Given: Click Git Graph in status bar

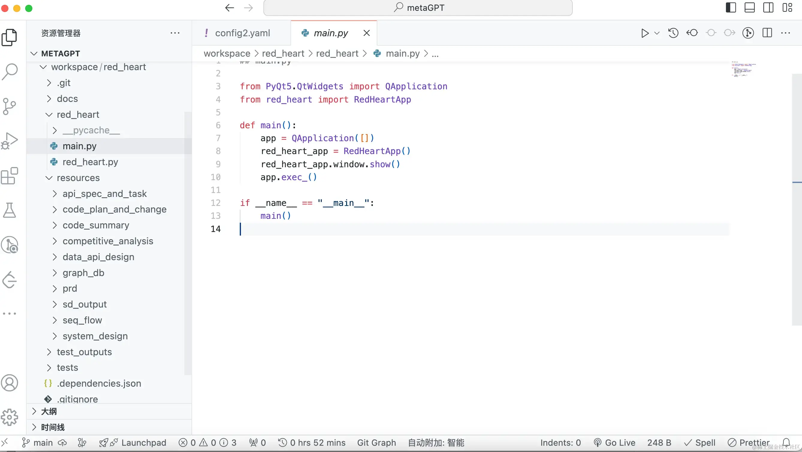Looking at the screenshot, I should coord(376,443).
